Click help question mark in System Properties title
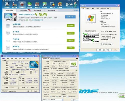The height and width of the screenshot is (101, 125). pyautogui.click(x=116, y=6)
